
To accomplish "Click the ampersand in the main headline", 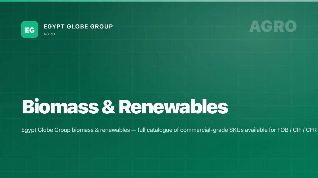I will pyautogui.click(x=108, y=107).
